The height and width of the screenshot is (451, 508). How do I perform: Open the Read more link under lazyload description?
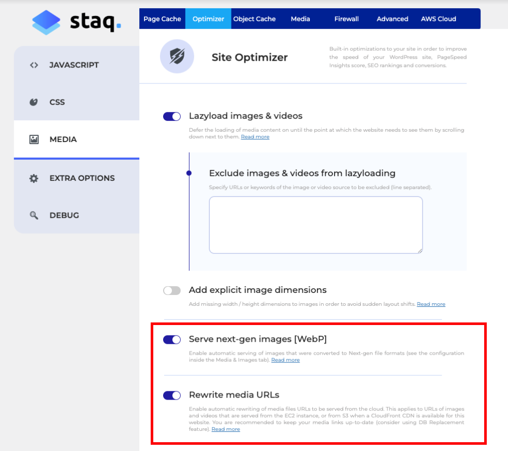click(255, 136)
